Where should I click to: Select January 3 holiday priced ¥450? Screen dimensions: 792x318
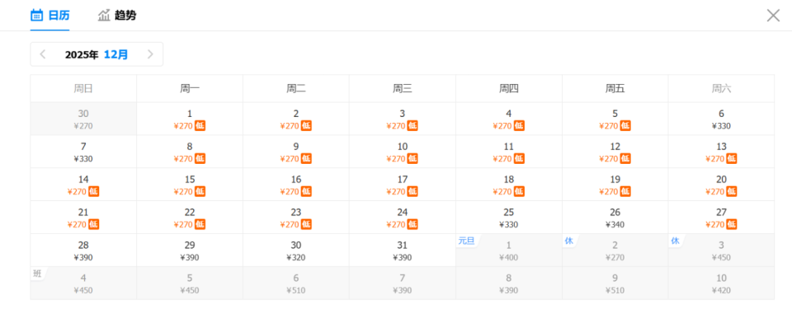721,250
